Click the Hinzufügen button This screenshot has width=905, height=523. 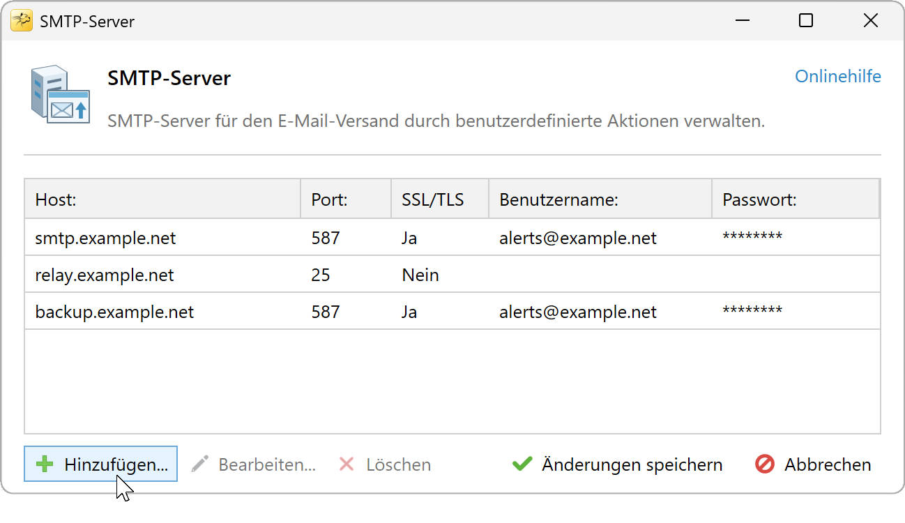101,464
